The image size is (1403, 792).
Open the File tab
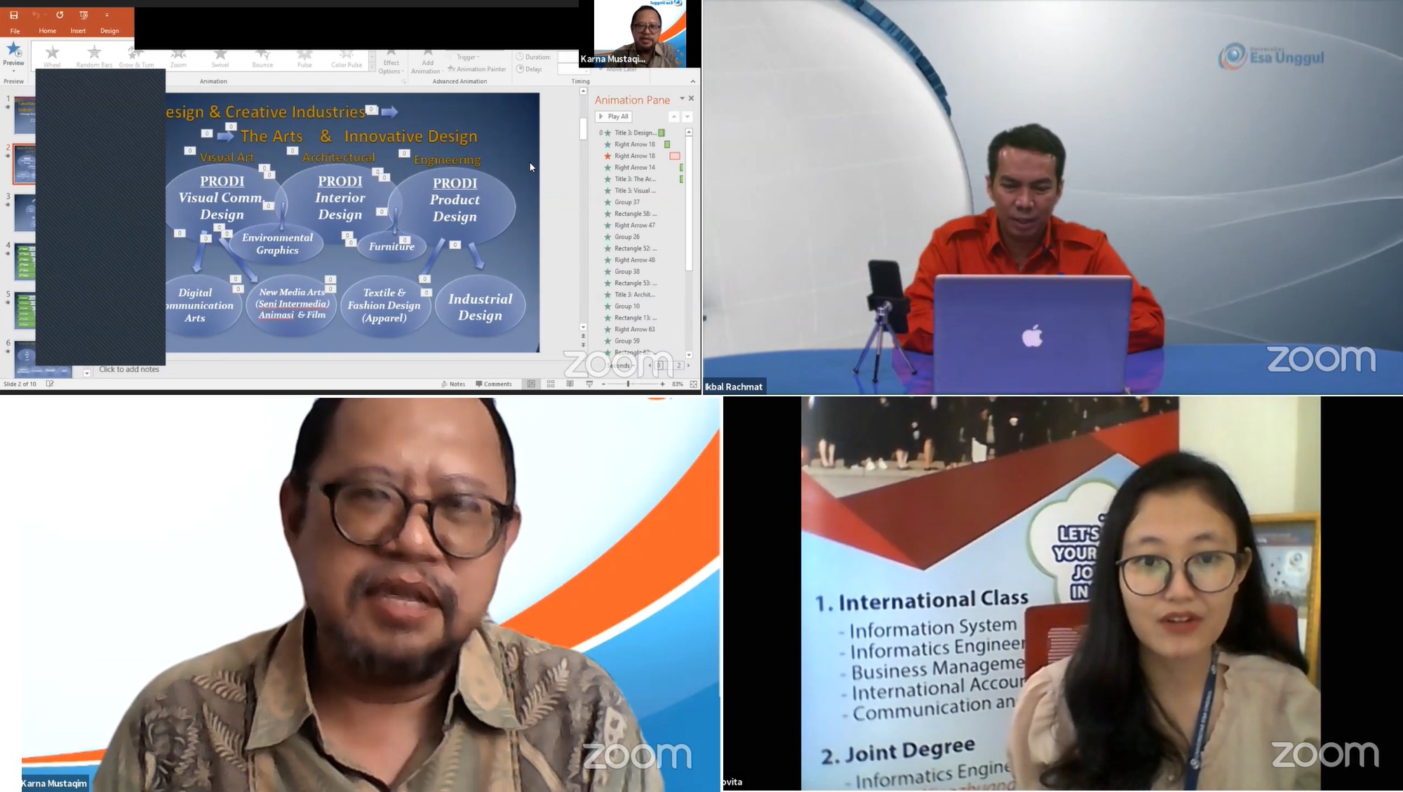15,31
